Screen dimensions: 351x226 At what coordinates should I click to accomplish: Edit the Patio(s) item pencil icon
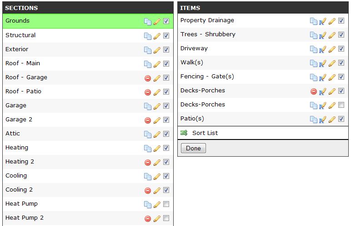(x=332, y=120)
